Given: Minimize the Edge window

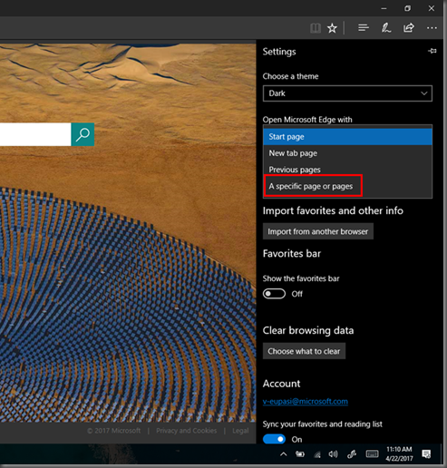Looking at the screenshot, I should 384,8.
